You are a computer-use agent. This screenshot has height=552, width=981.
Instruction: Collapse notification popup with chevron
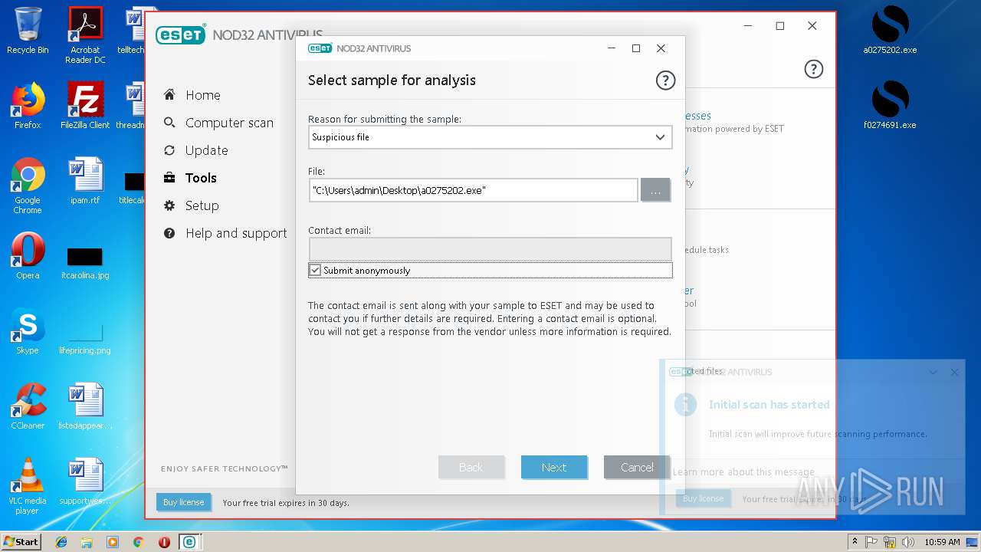pyautogui.click(x=933, y=372)
